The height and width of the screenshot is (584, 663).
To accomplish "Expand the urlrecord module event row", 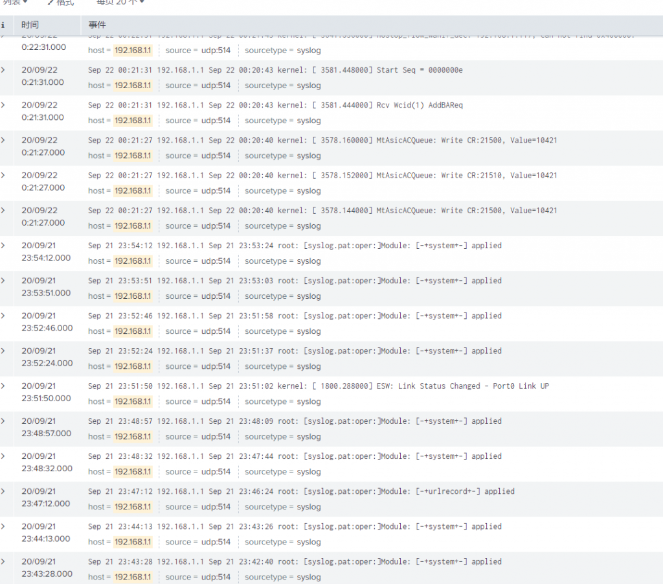I will coord(3,491).
